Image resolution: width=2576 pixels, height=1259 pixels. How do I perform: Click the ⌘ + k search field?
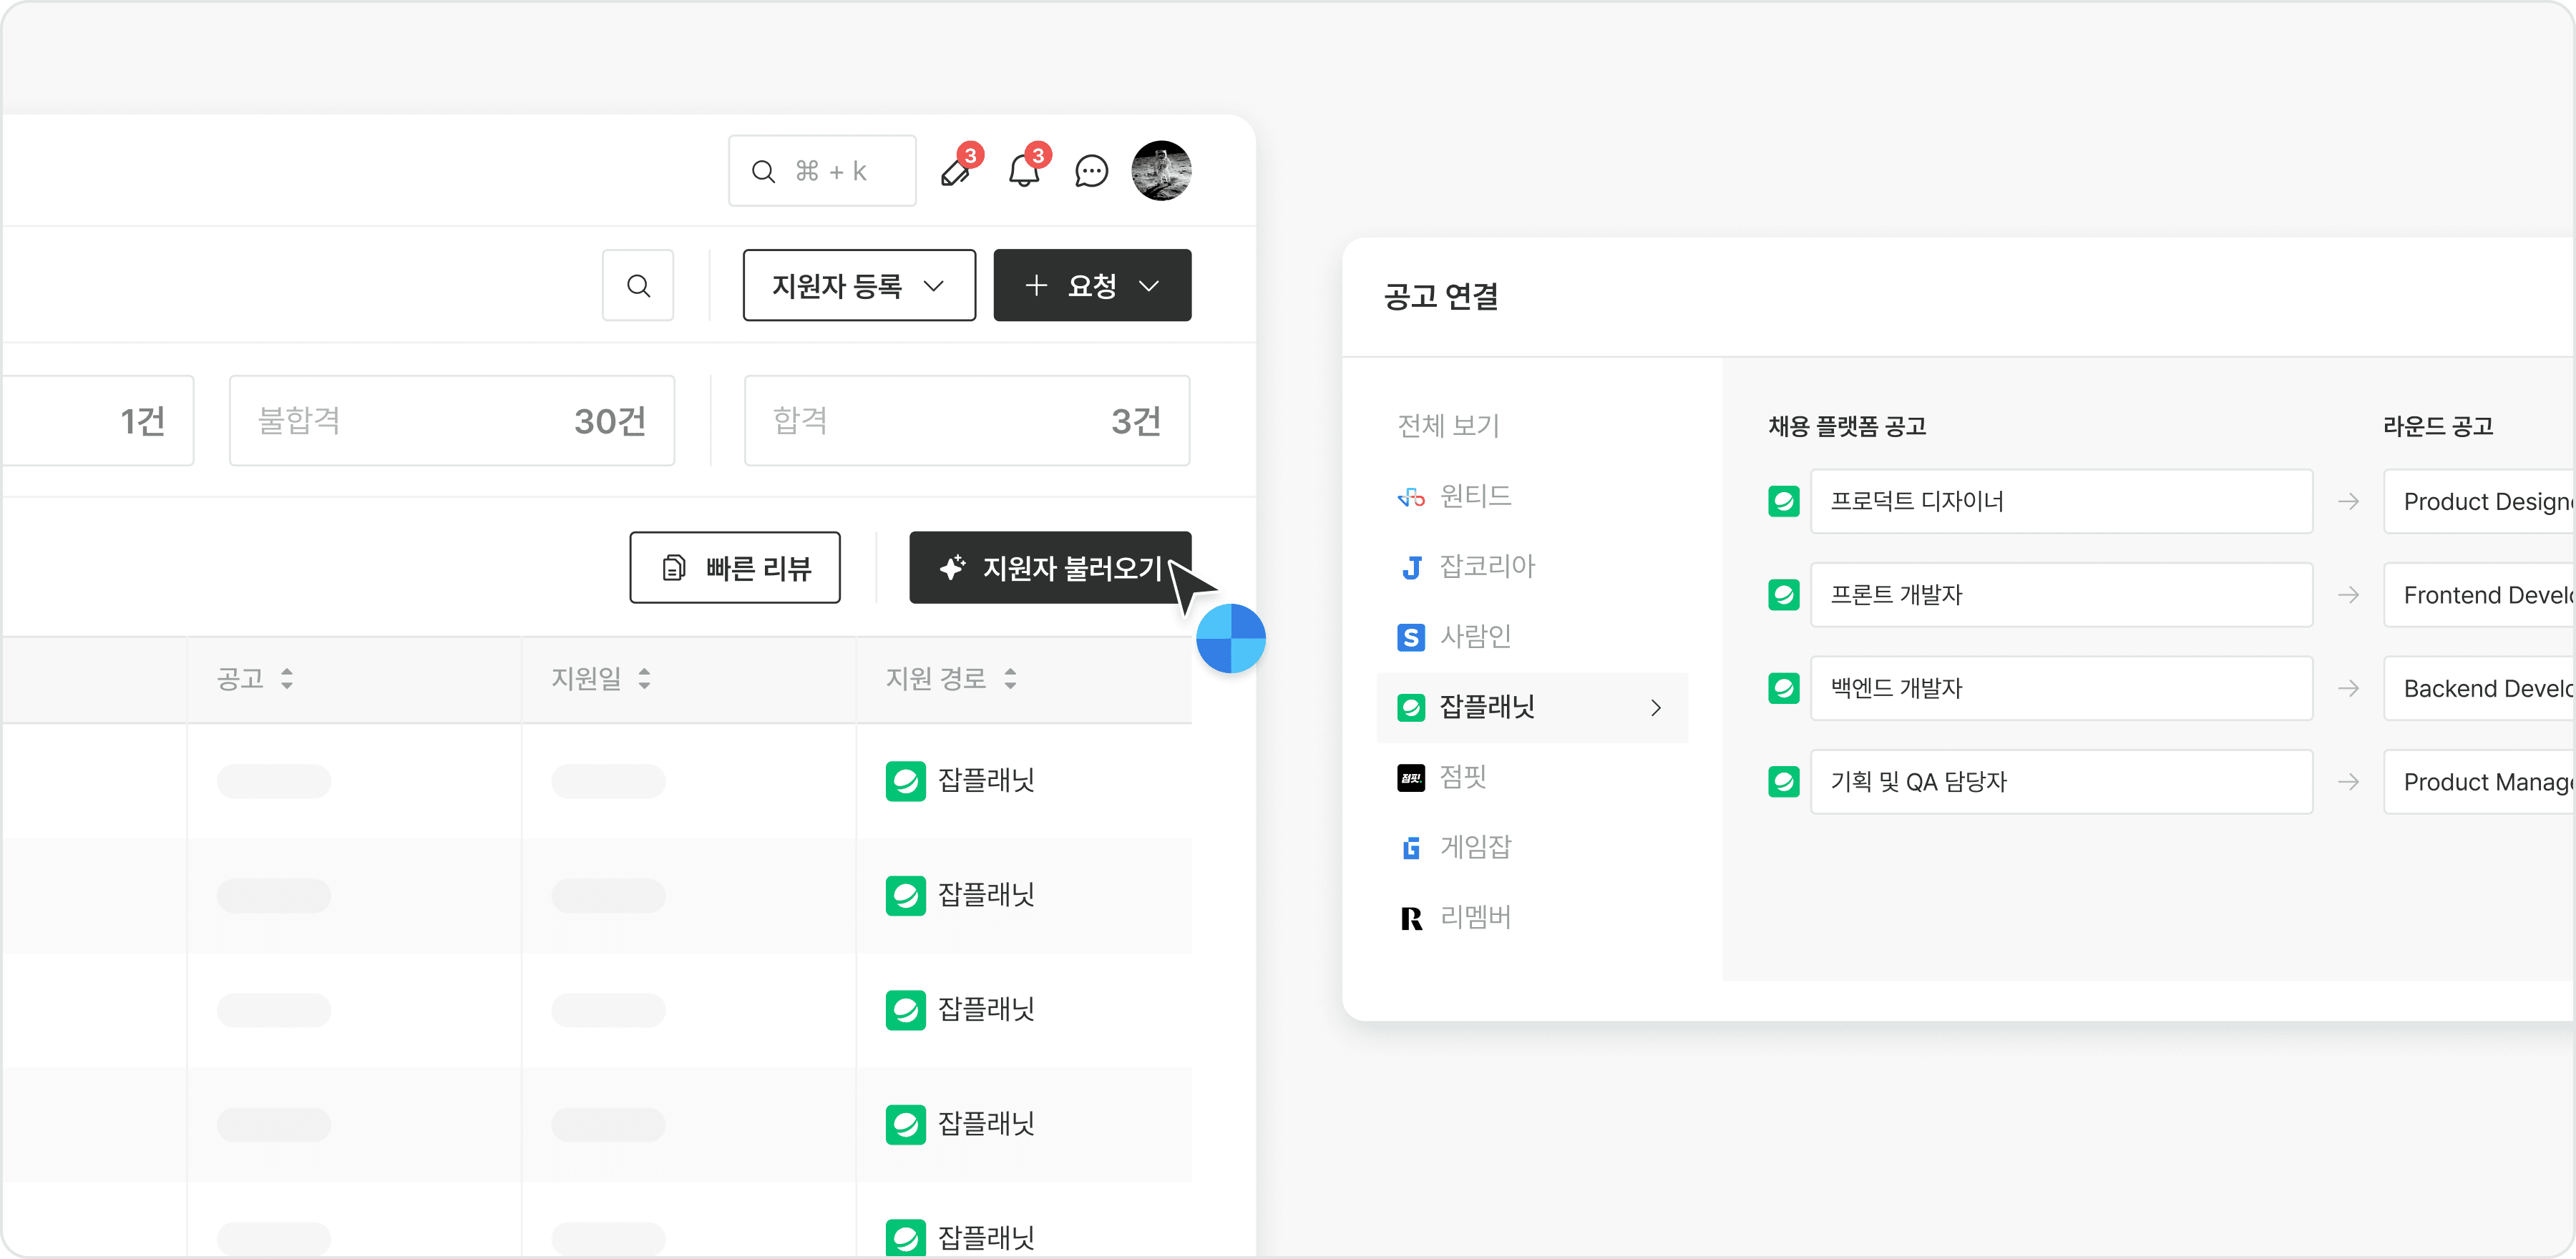pyautogui.click(x=822, y=171)
